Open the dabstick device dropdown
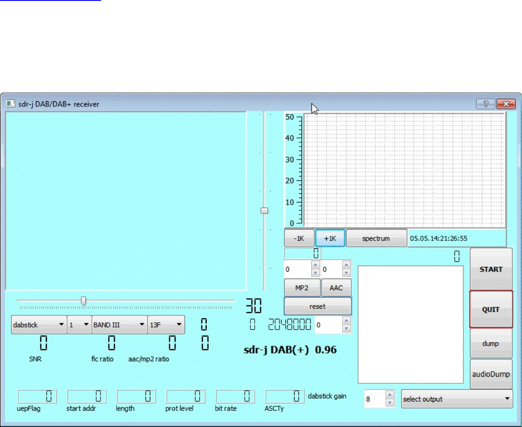 [39, 325]
